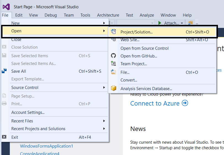Select Open from Source Control
224x155 pixels.
tap(162, 48)
